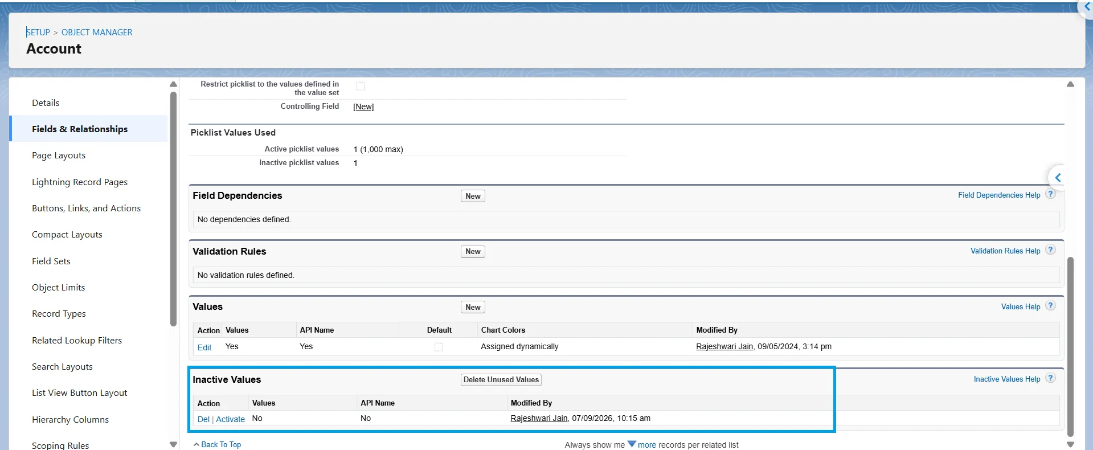
Task: Click Del link for No value
Action: pyautogui.click(x=203, y=419)
